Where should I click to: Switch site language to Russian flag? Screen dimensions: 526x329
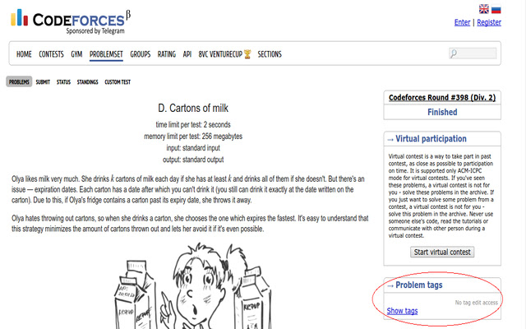click(496, 9)
